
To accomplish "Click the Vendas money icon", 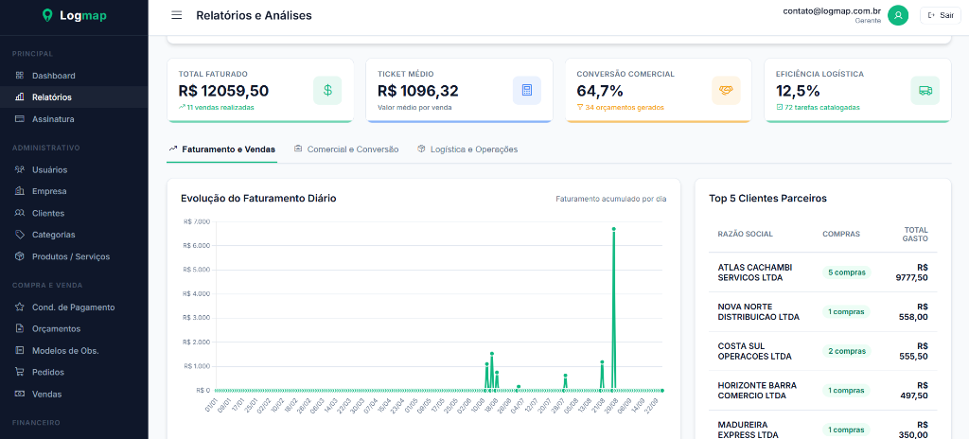I will pos(20,394).
